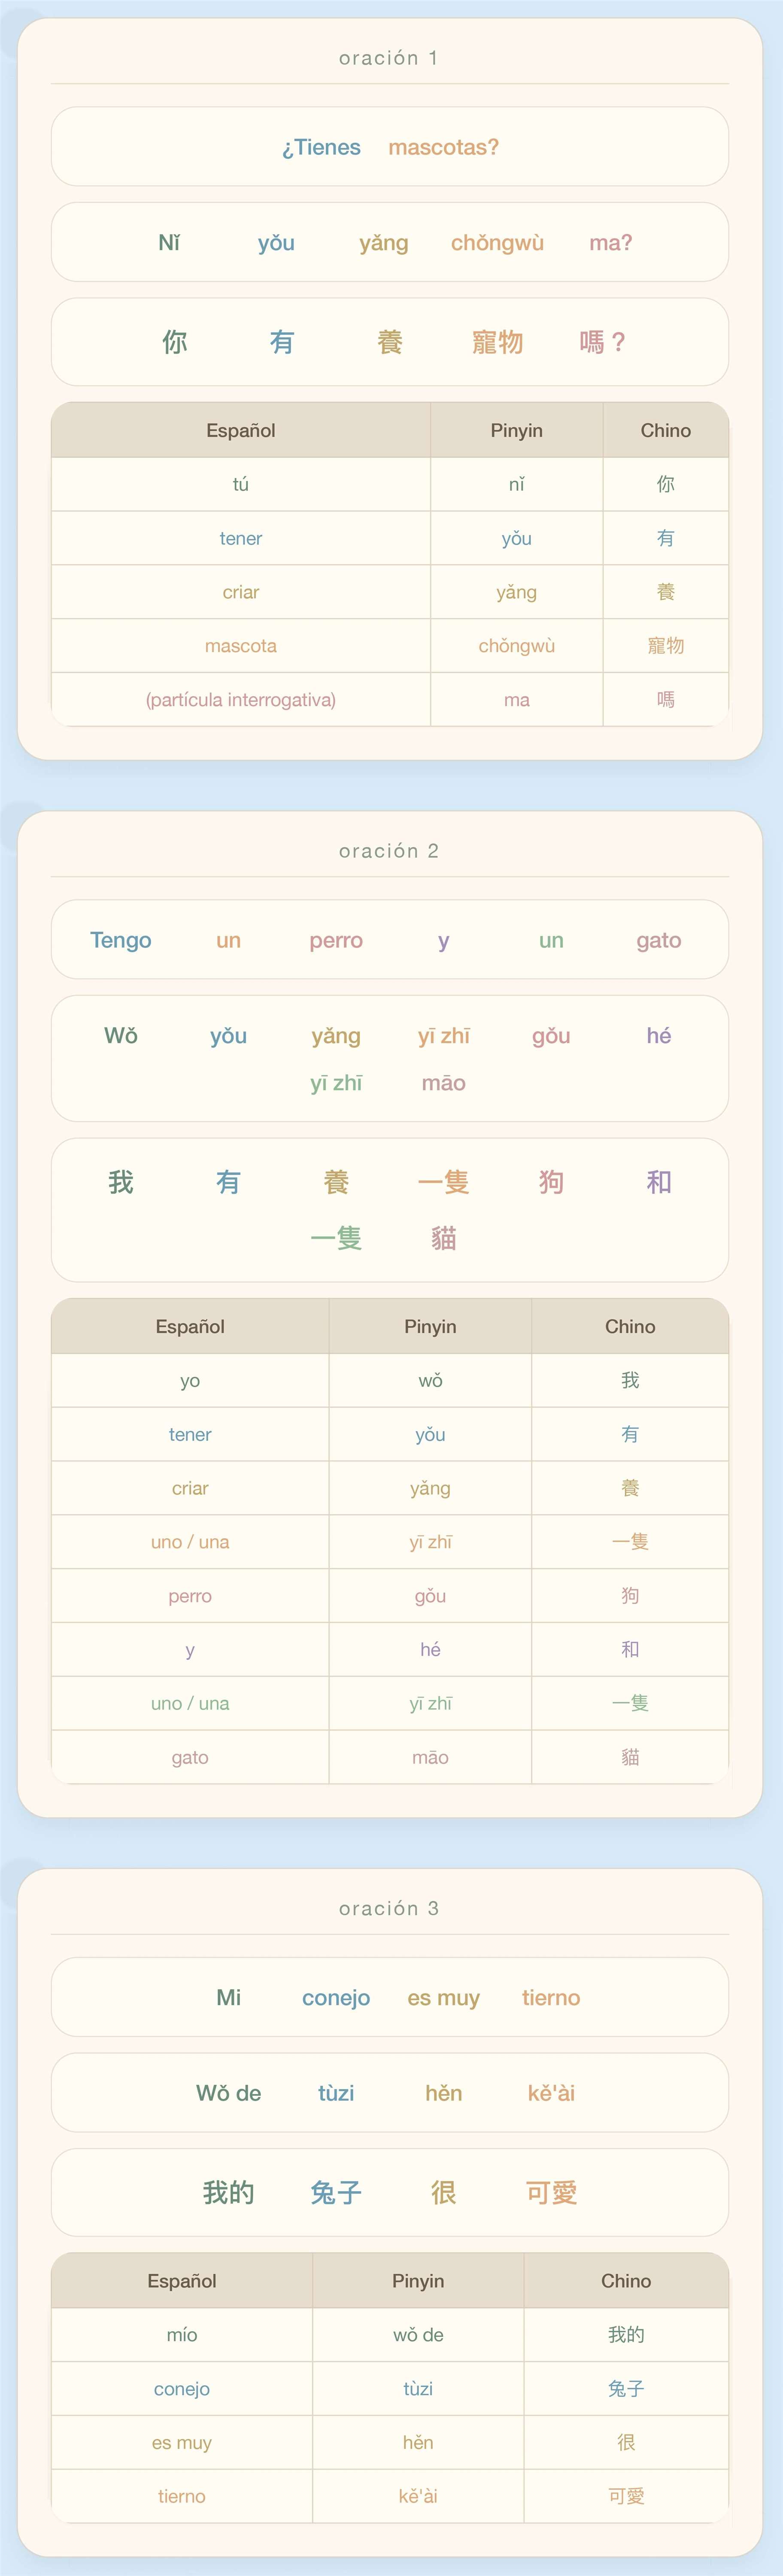This screenshot has width=783, height=2576.
Task: Click the 嗎？ word in the Chinese sentence
Action: pos(603,342)
